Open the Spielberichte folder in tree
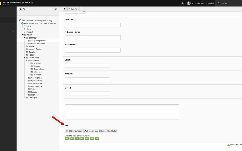Screen dimensions: 242x151 [37, 81]
